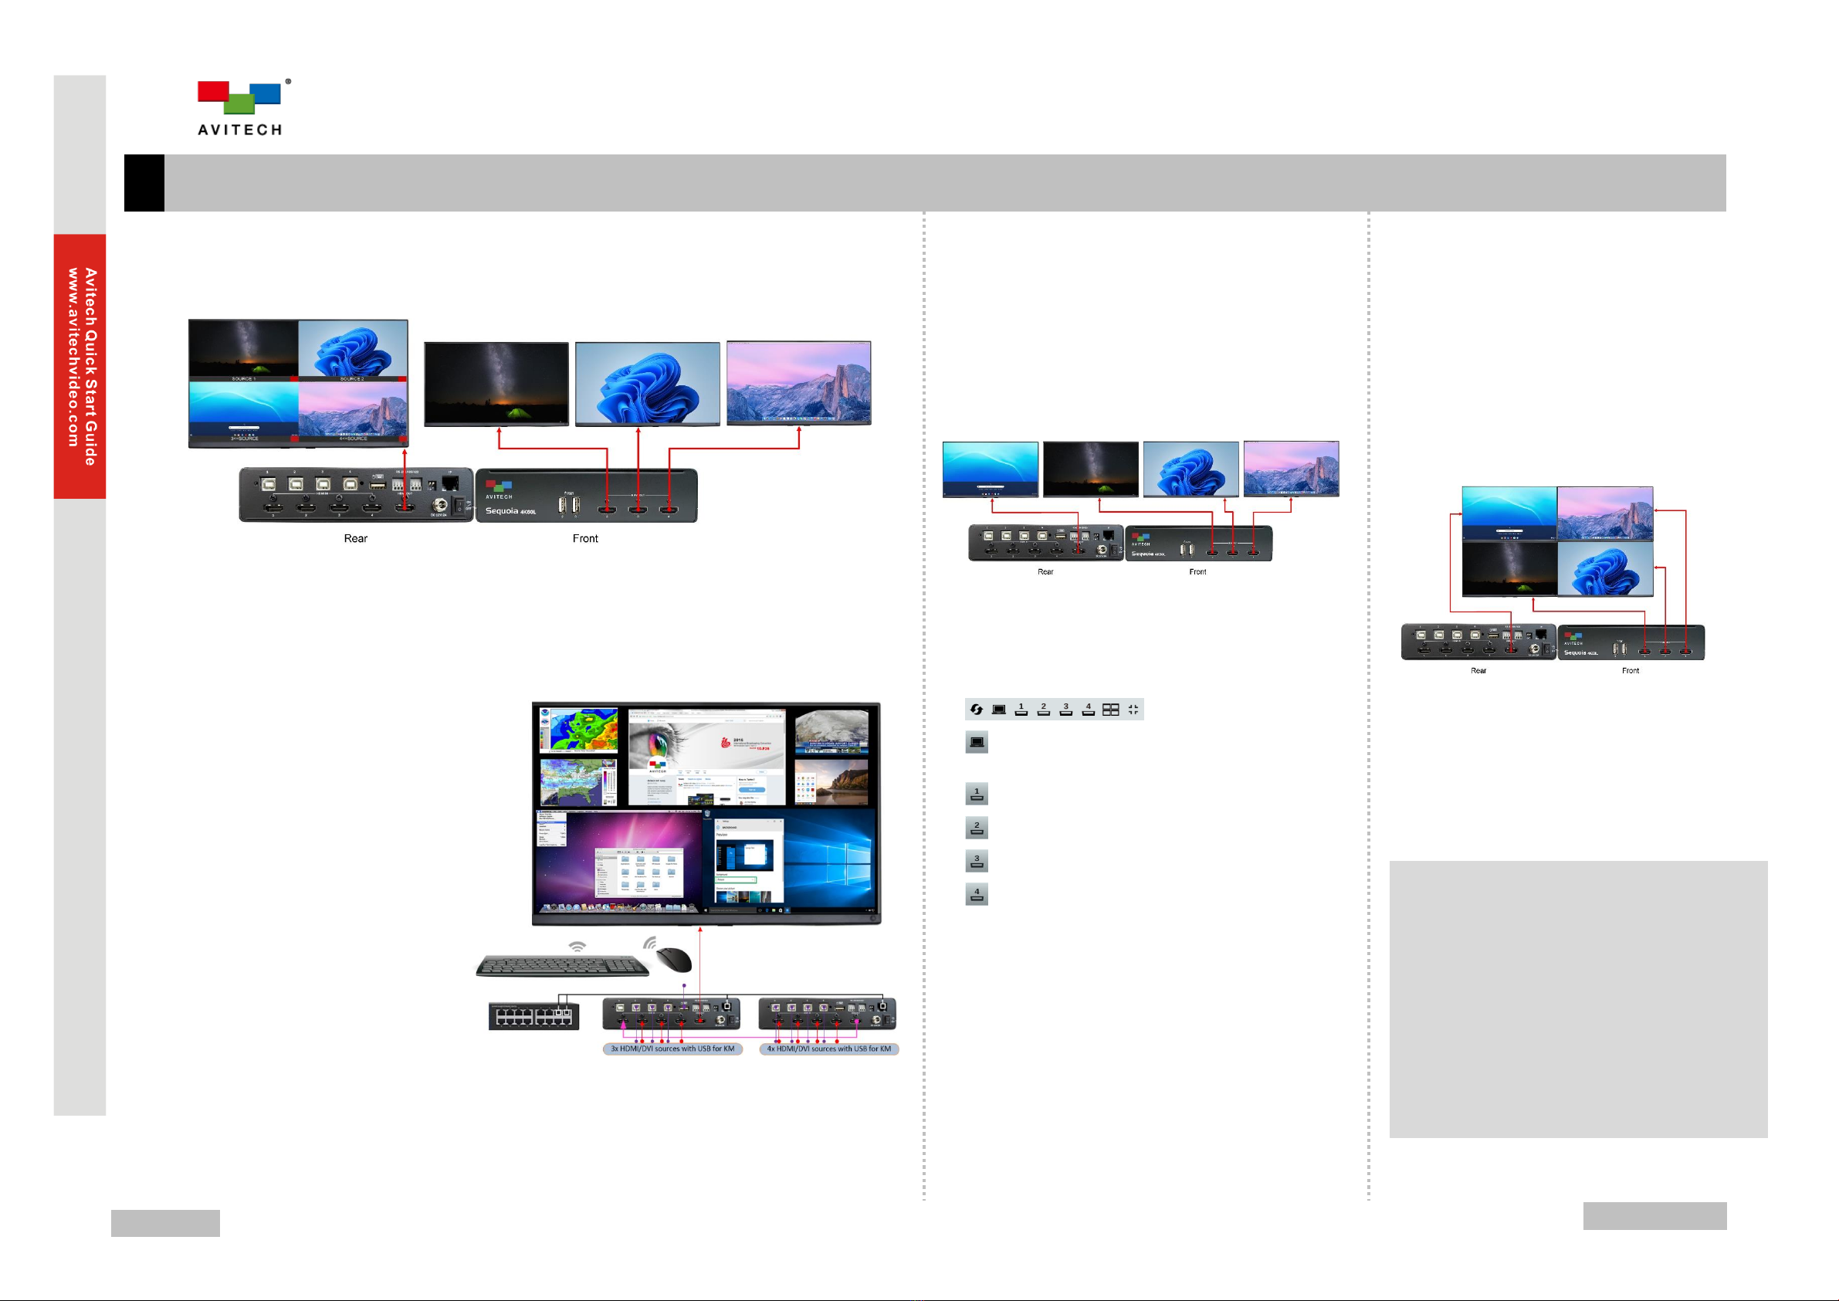Click the large standalone laptop icon

click(977, 742)
